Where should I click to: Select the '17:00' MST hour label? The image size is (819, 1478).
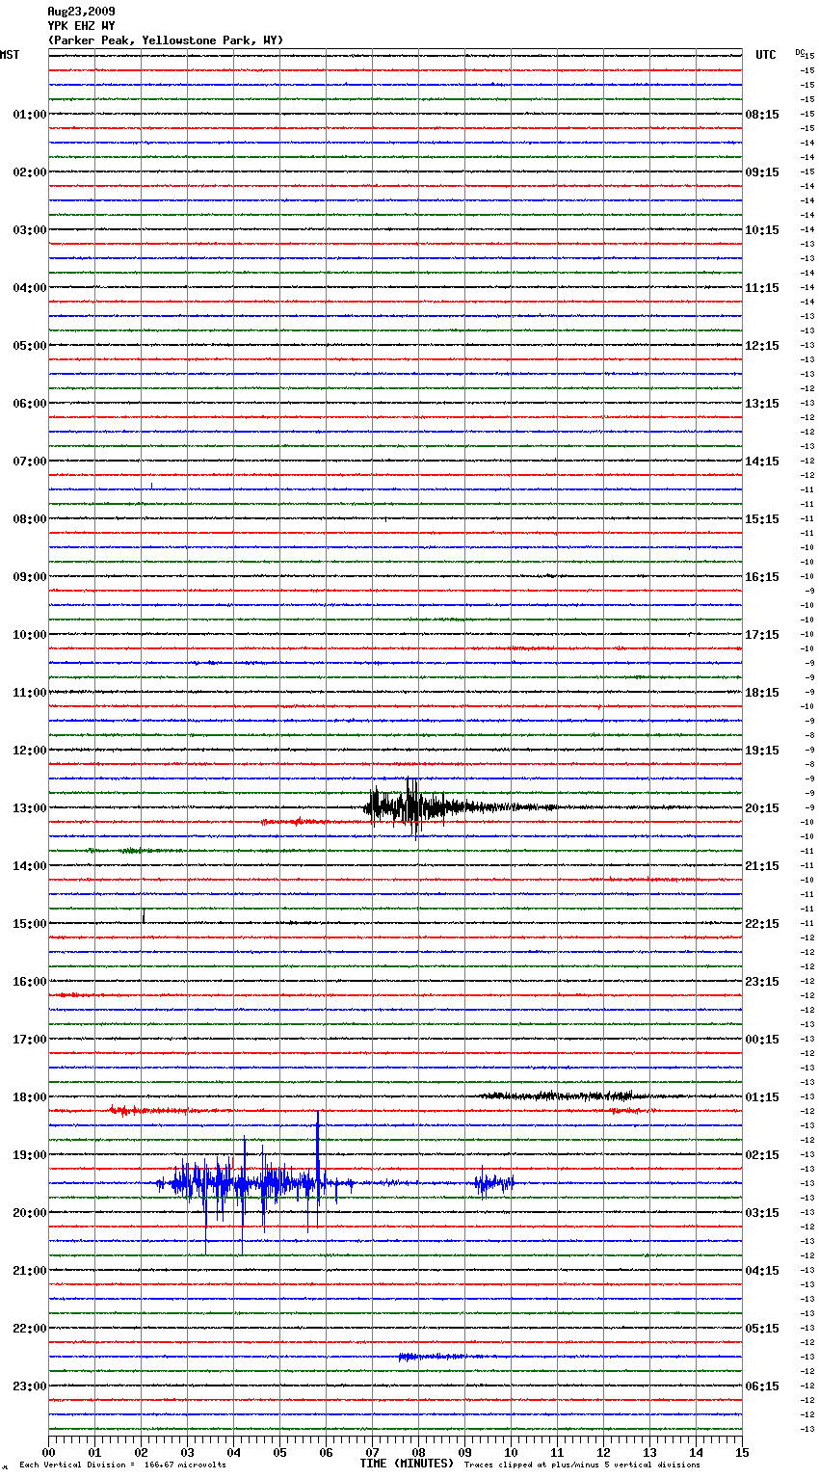point(30,1040)
